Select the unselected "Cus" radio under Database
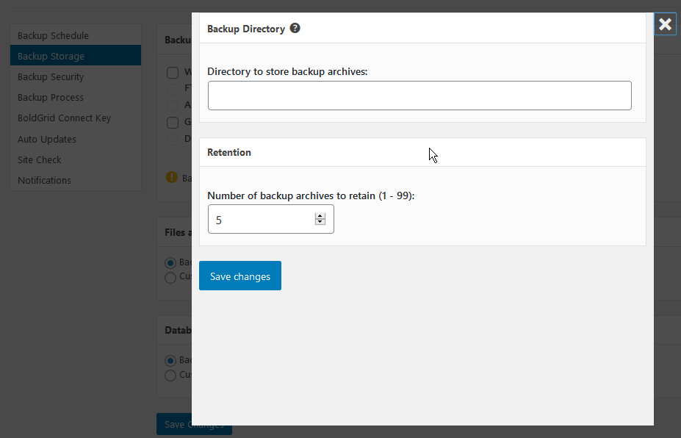Viewport: 681px width, 438px height. [x=170, y=376]
